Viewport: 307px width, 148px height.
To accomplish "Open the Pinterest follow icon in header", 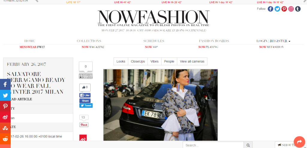I will click(284, 9).
